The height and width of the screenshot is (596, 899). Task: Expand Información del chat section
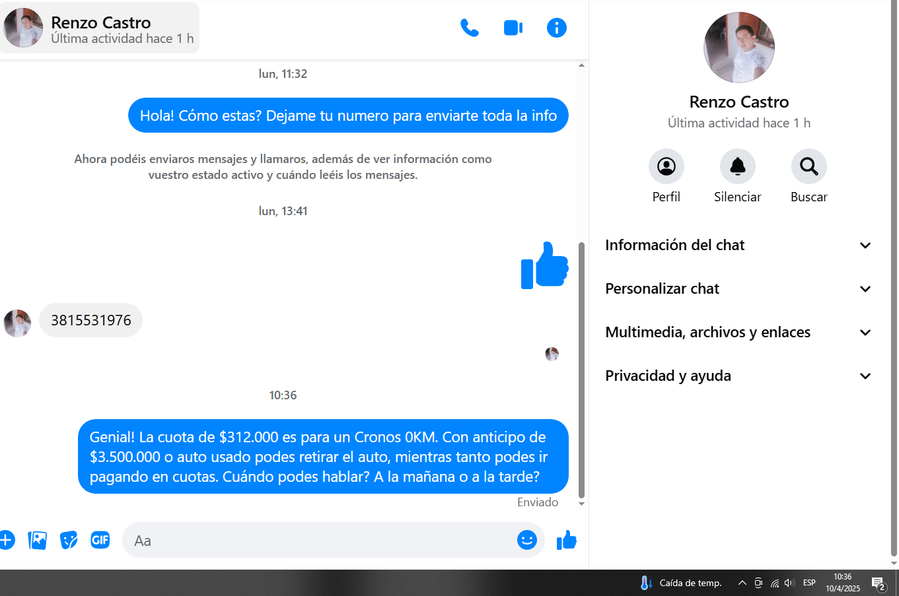(x=738, y=245)
